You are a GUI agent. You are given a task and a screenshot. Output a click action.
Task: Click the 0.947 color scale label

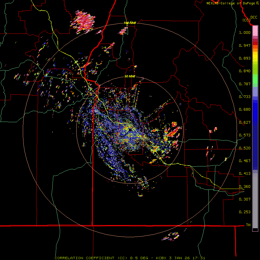(245, 45)
